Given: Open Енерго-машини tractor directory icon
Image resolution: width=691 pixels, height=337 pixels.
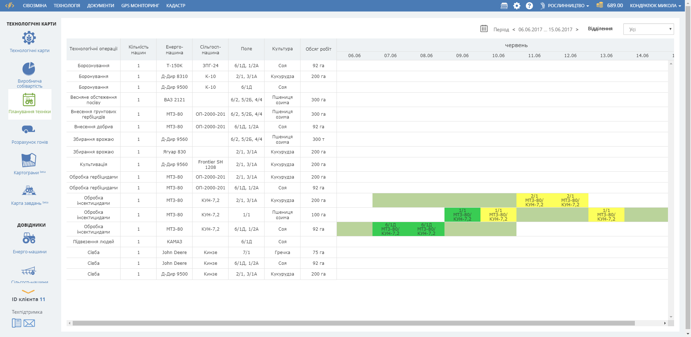Looking at the screenshot, I should pyautogui.click(x=29, y=238).
